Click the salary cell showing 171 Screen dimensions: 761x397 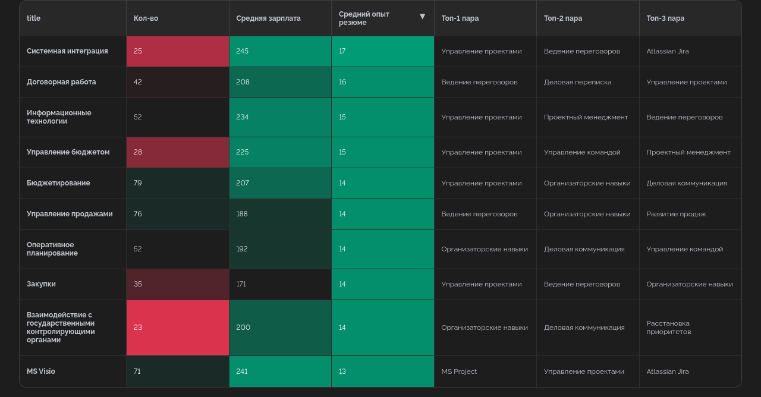(x=280, y=284)
